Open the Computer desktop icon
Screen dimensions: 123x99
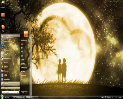(x=3, y=16)
